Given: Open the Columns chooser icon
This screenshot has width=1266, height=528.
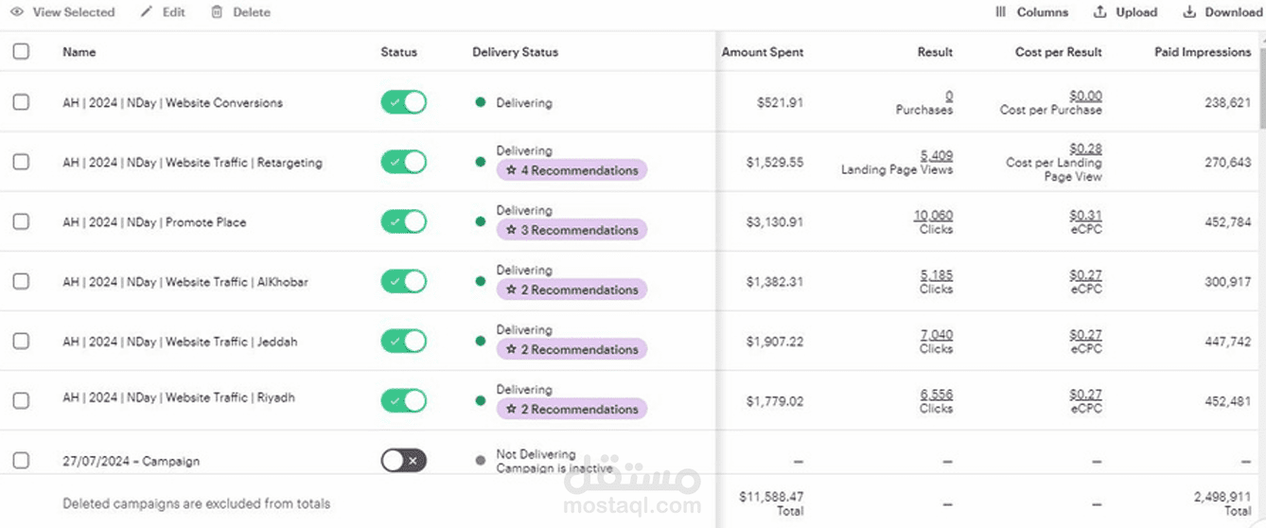Looking at the screenshot, I should [x=1001, y=12].
